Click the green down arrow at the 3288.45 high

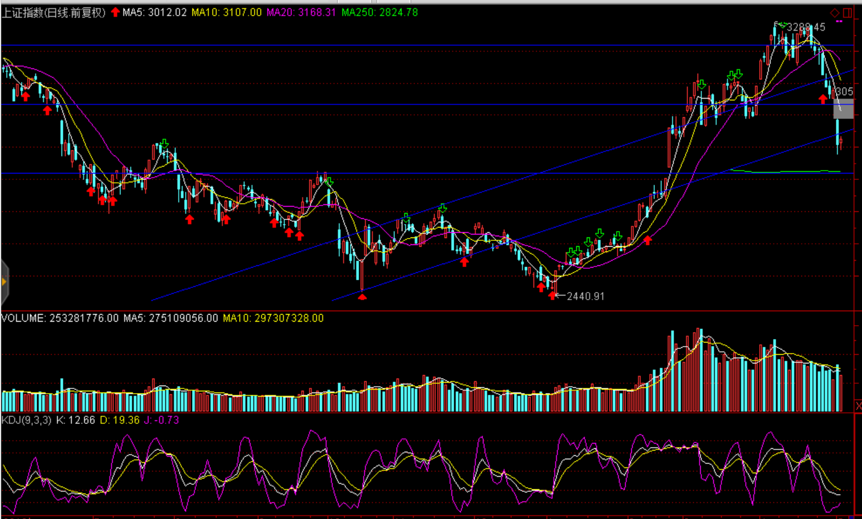(782, 24)
